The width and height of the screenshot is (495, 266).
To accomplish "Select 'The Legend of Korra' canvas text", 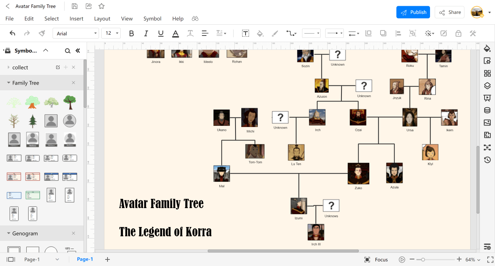I will pyautogui.click(x=166, y=232).
